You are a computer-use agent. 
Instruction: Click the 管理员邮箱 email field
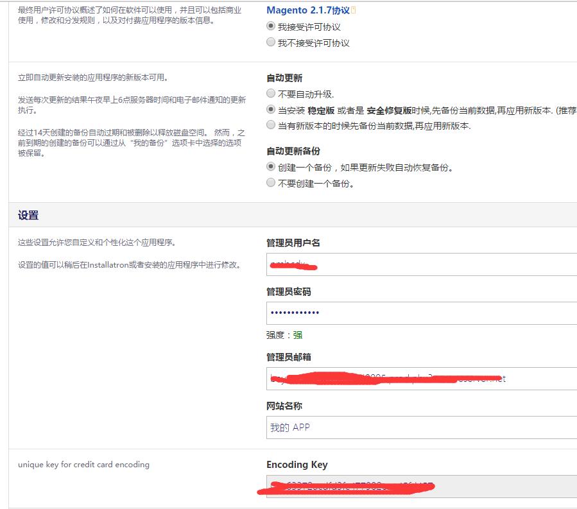(x=422, y=378)
